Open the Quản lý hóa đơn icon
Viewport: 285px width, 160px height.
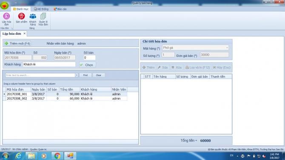pos(43,19)
